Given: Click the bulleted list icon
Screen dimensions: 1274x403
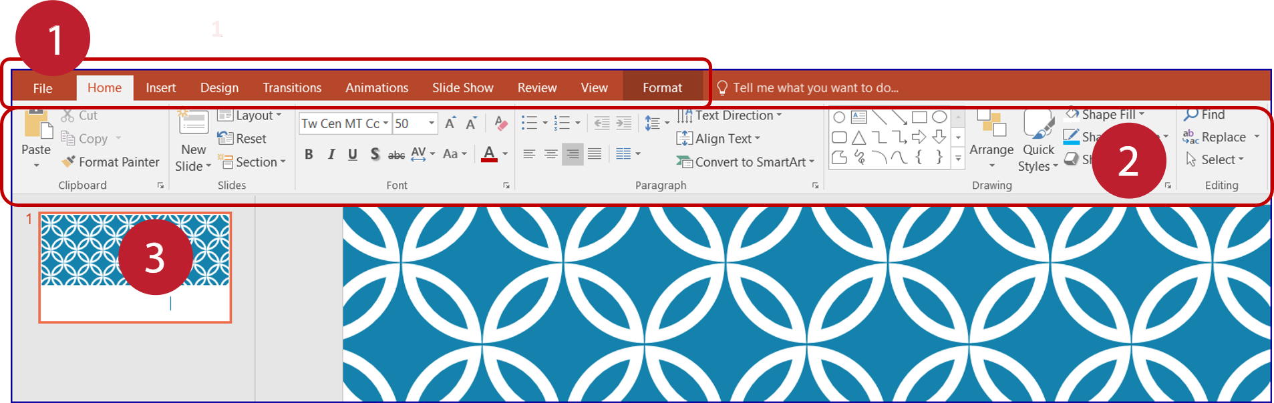Looking at the screenshot, I should point(529,123).
